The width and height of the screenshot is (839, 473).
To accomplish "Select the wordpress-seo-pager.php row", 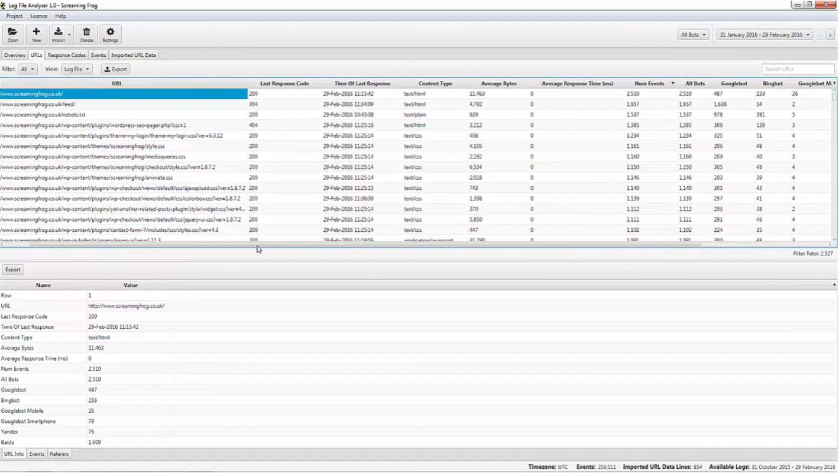I will pos(416,125).
